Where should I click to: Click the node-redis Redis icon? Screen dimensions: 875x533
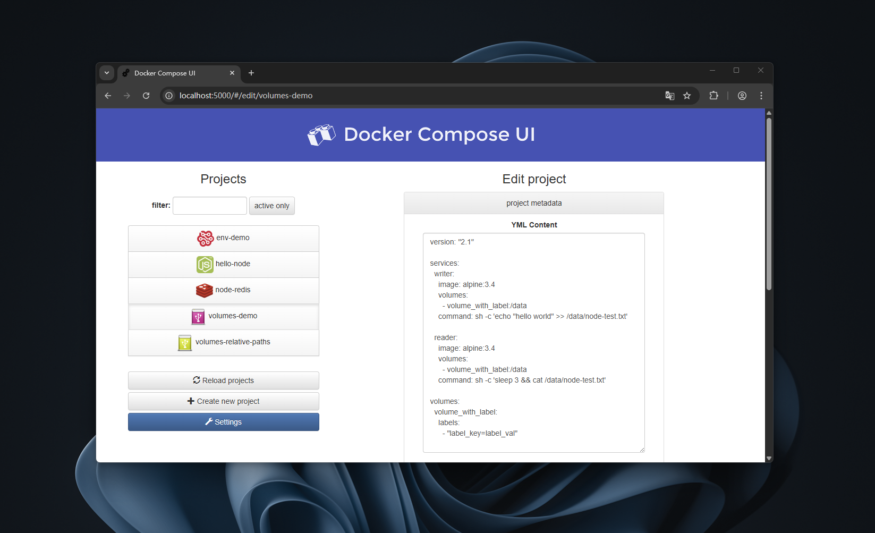click(x=204, y=290)
